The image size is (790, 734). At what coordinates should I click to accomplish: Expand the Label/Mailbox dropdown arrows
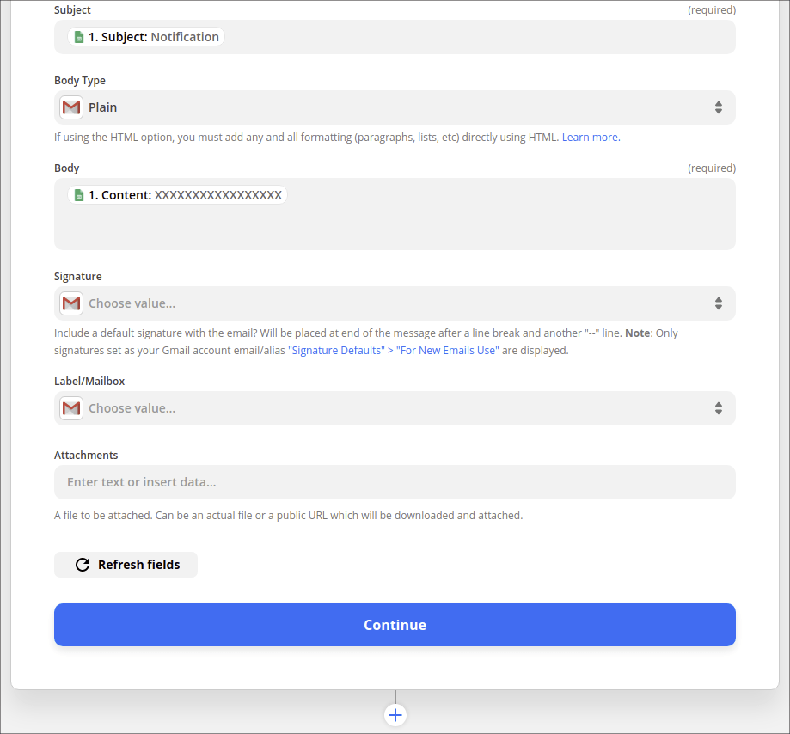coord(718,408)
